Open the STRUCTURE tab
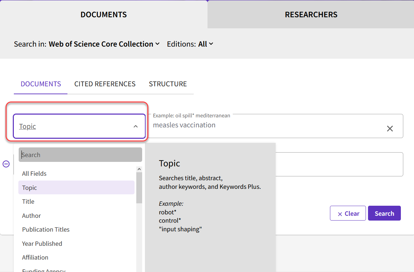Screen dimensions: 414x272 [168, 84]
